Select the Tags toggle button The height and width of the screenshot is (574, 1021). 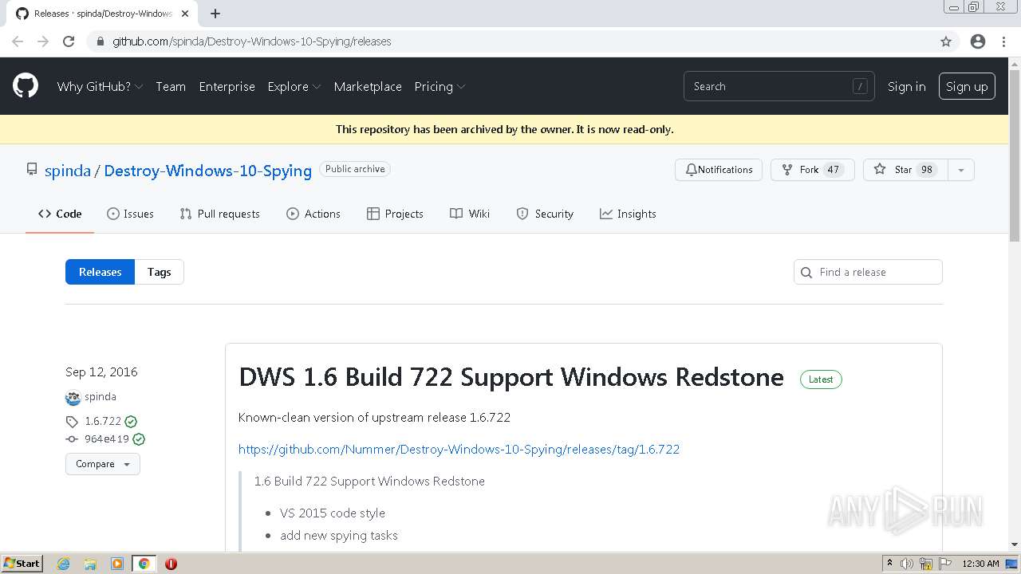[x=160, y=272]
